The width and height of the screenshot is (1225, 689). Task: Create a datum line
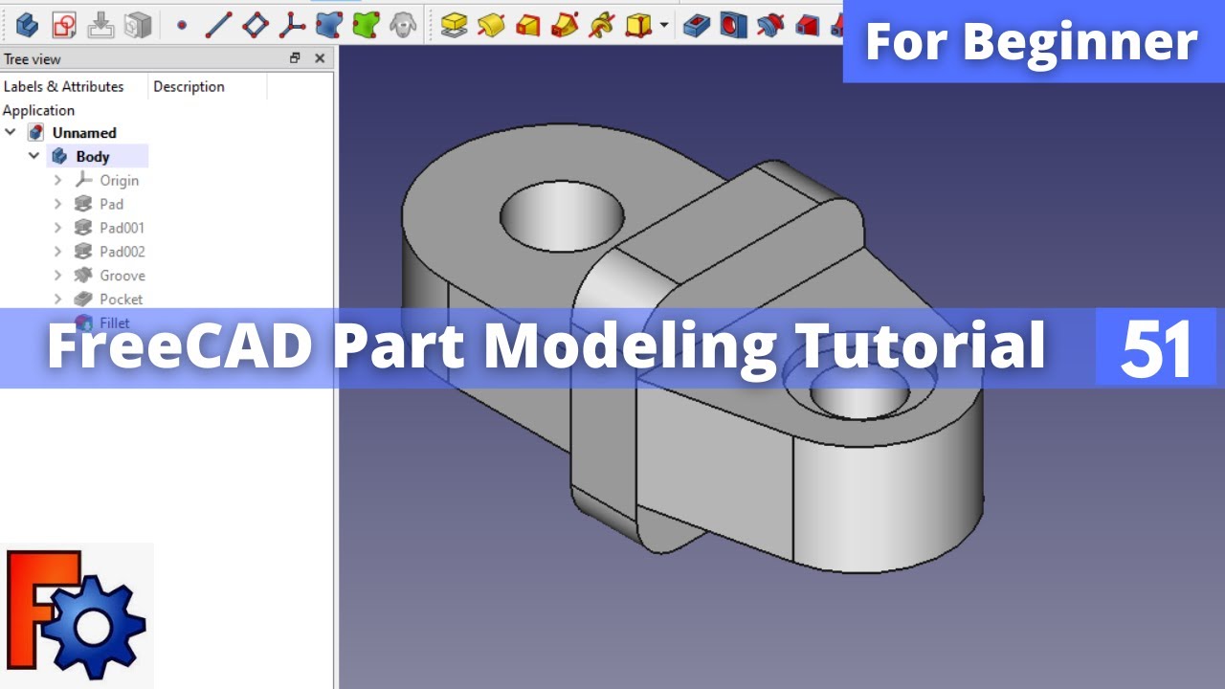(x=218, y=25)
